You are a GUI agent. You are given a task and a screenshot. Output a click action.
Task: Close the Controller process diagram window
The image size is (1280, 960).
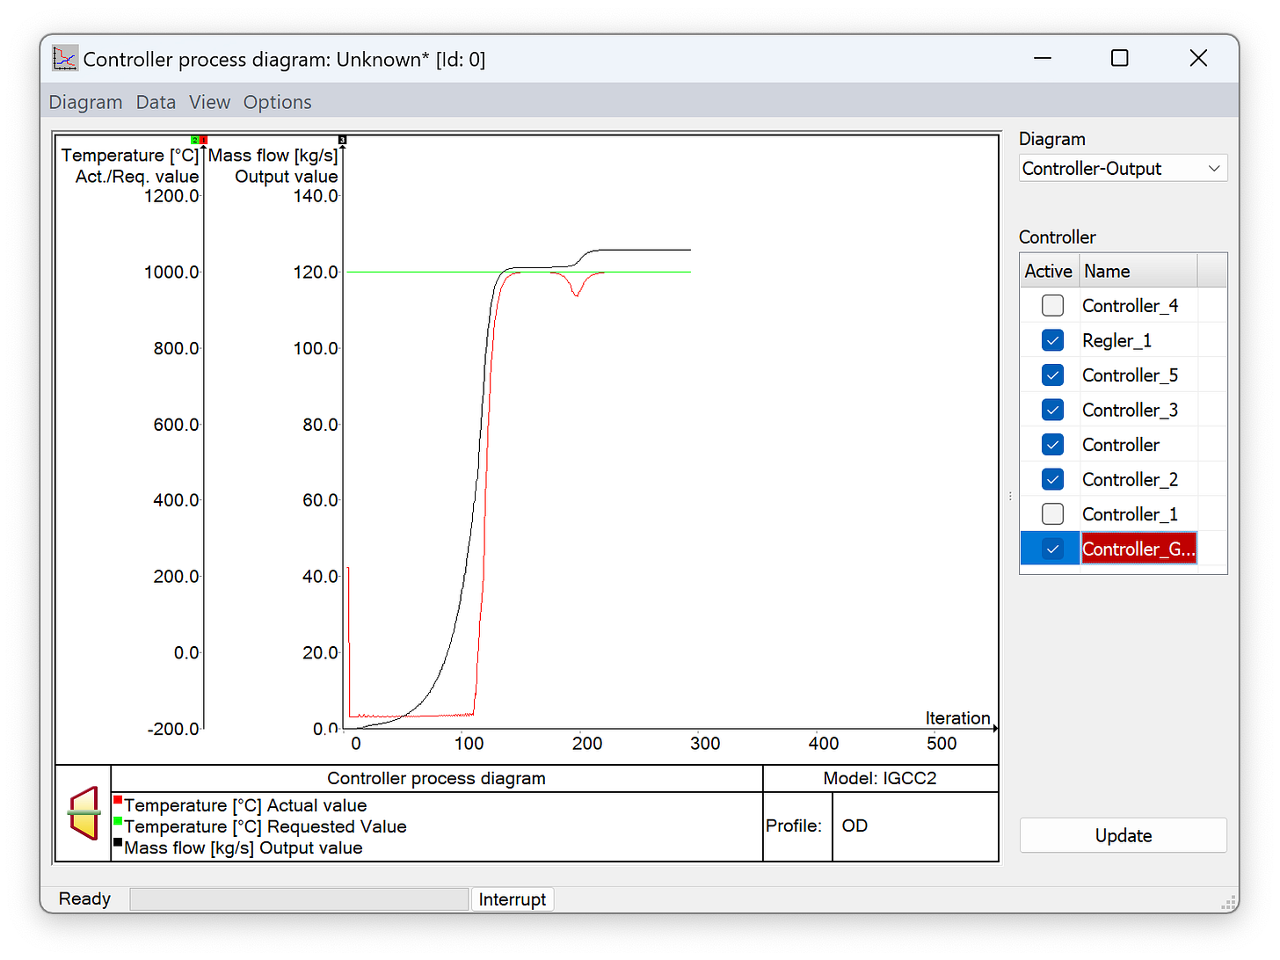coord(1198,58)
